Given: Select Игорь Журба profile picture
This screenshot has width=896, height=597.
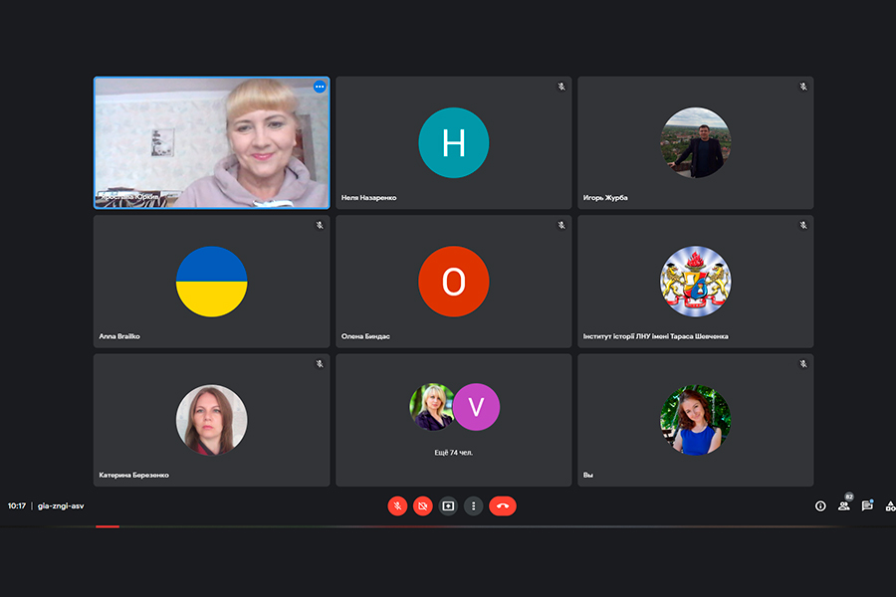Looking at the screenshot, I should click(696, 143).
